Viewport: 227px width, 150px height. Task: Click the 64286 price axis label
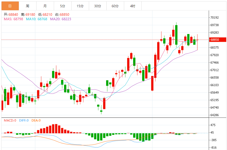coord(214,115)
